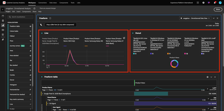Open the notifications bell
224x111 pixels.
(x=214, y=3)
